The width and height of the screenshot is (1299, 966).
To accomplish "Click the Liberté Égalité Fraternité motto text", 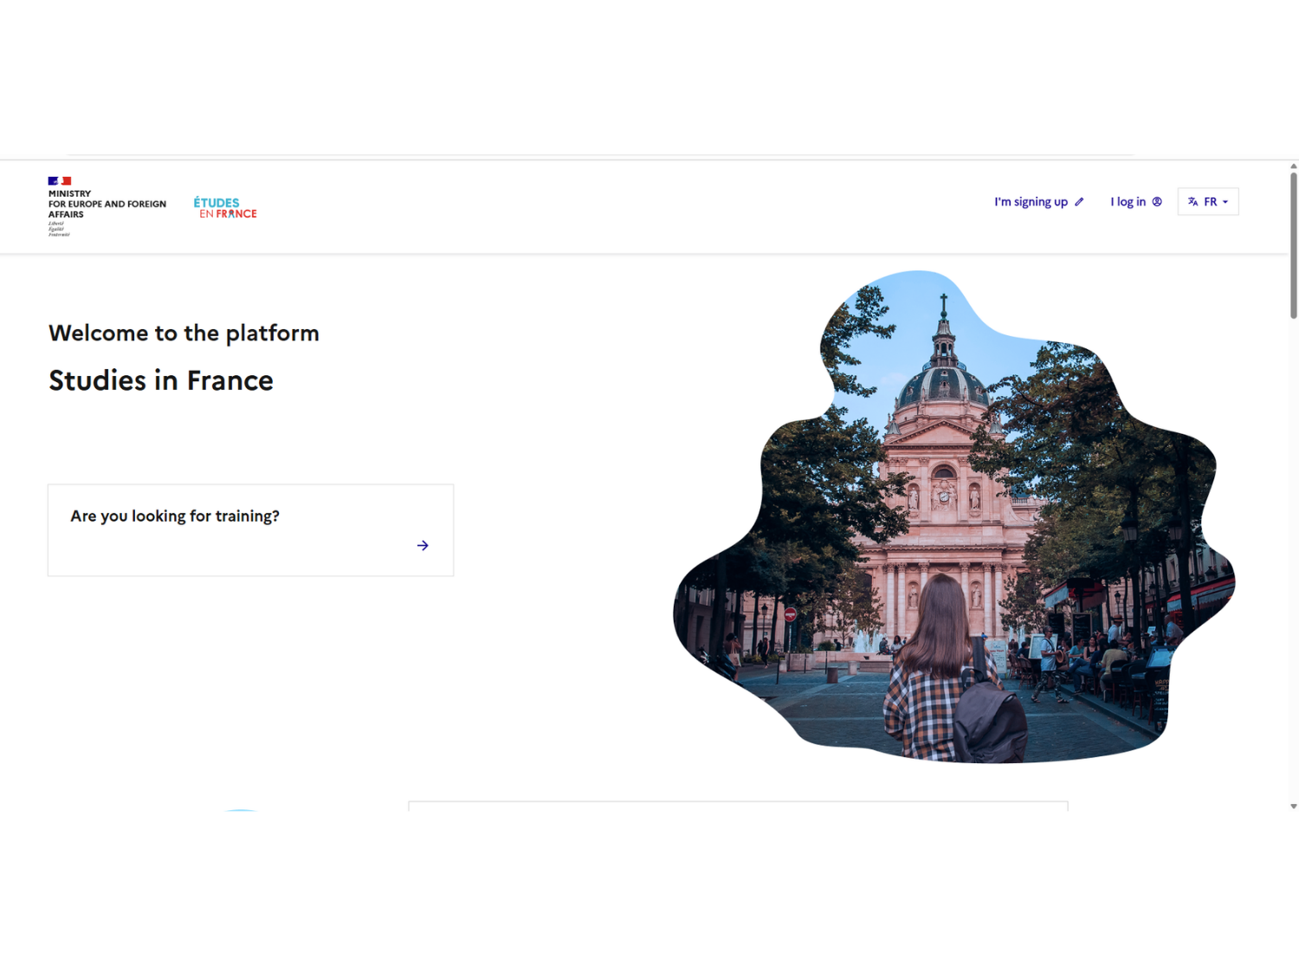I will click(58, 229).
